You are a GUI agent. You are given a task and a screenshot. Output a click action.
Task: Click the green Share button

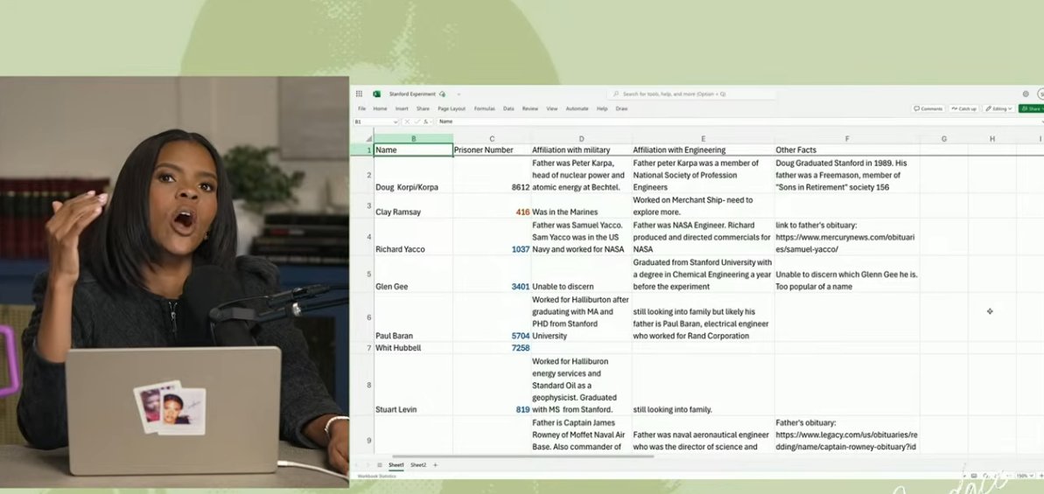pos(1032,108)
